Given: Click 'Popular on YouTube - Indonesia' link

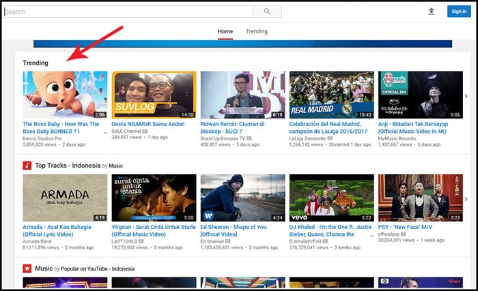Looking at the screenshot, I should pos(98,269).
